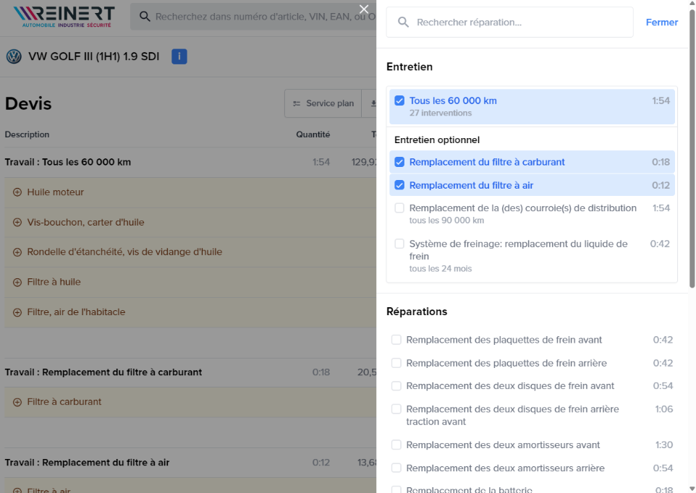Enable courroie(s) de distribution replacement checkbox
Screen dimensions: 696x493
click(x=399, y=208)
